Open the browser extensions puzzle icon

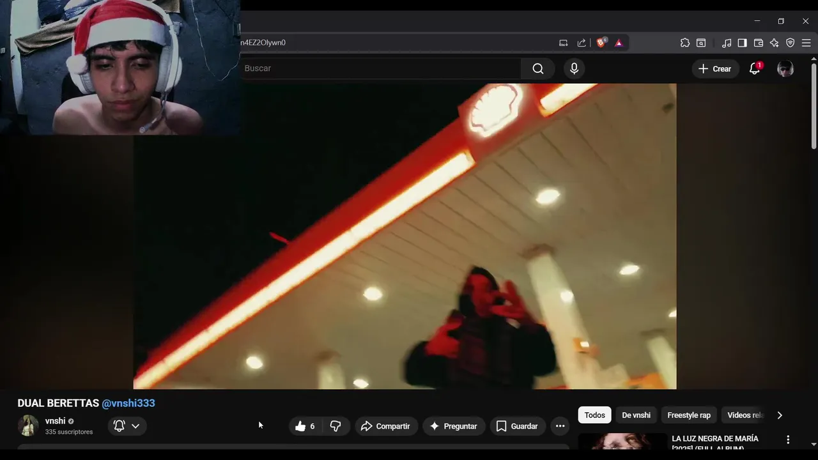tap(685, 43)
